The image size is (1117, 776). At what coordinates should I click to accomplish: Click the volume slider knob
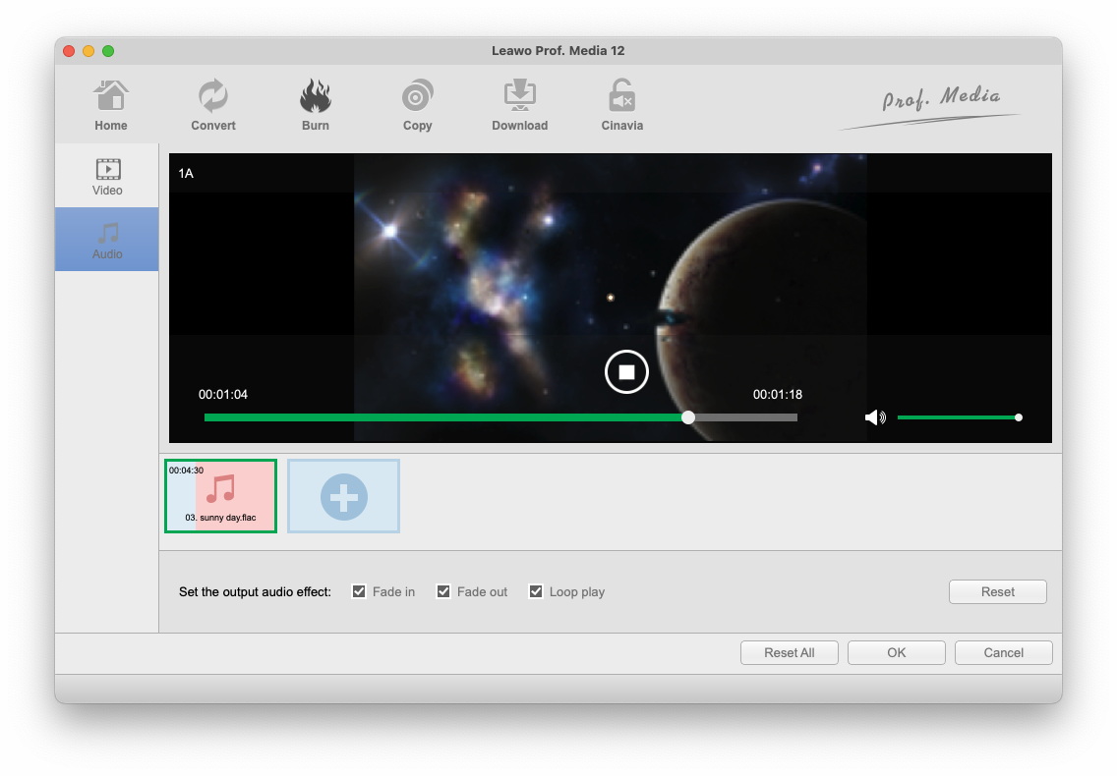click(x=1019, y=417)
